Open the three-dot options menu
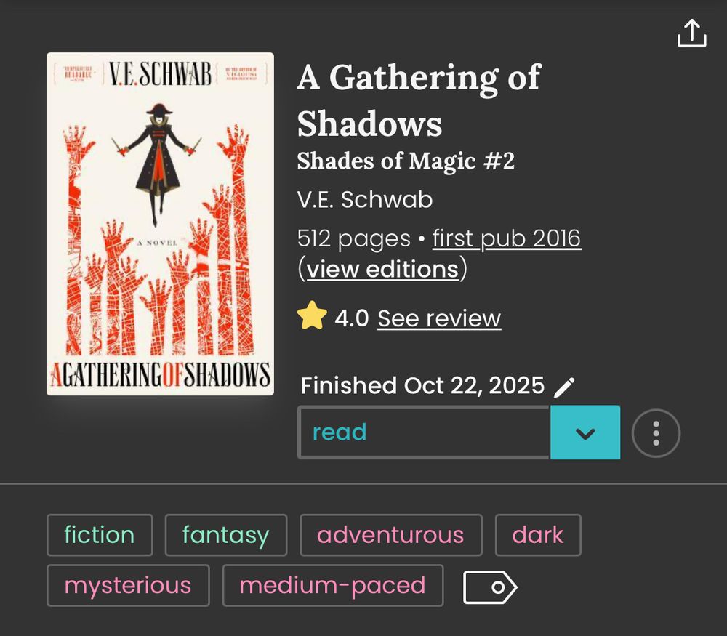Viewport: 727px width, 636px height. point(655,432)
